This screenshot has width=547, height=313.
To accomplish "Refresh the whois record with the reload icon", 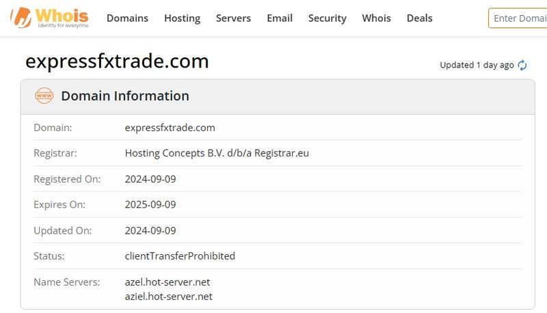I will click(522, 65).
